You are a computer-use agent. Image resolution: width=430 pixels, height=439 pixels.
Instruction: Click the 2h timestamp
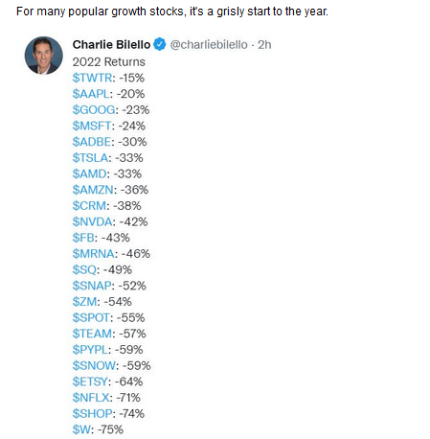(x=264, y=45)
